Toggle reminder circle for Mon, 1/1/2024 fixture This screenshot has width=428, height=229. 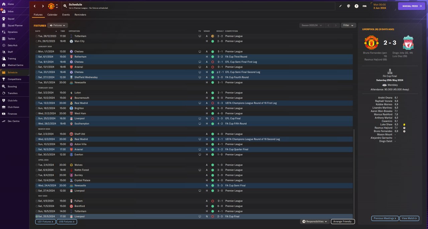pyautogui.click(x=36, y=51)
